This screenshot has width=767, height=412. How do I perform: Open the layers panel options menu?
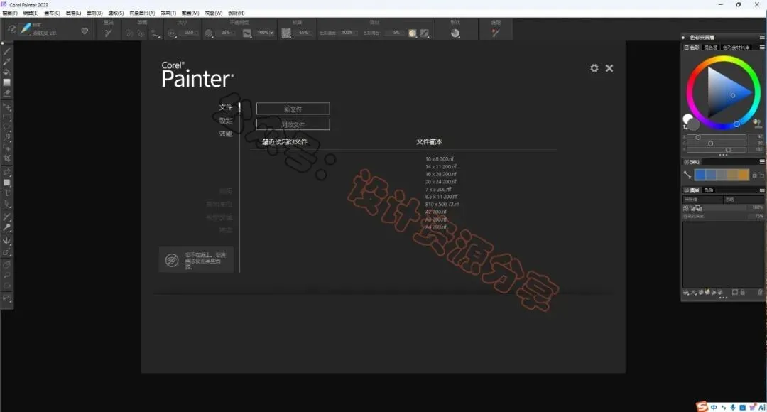coord(761,190)
